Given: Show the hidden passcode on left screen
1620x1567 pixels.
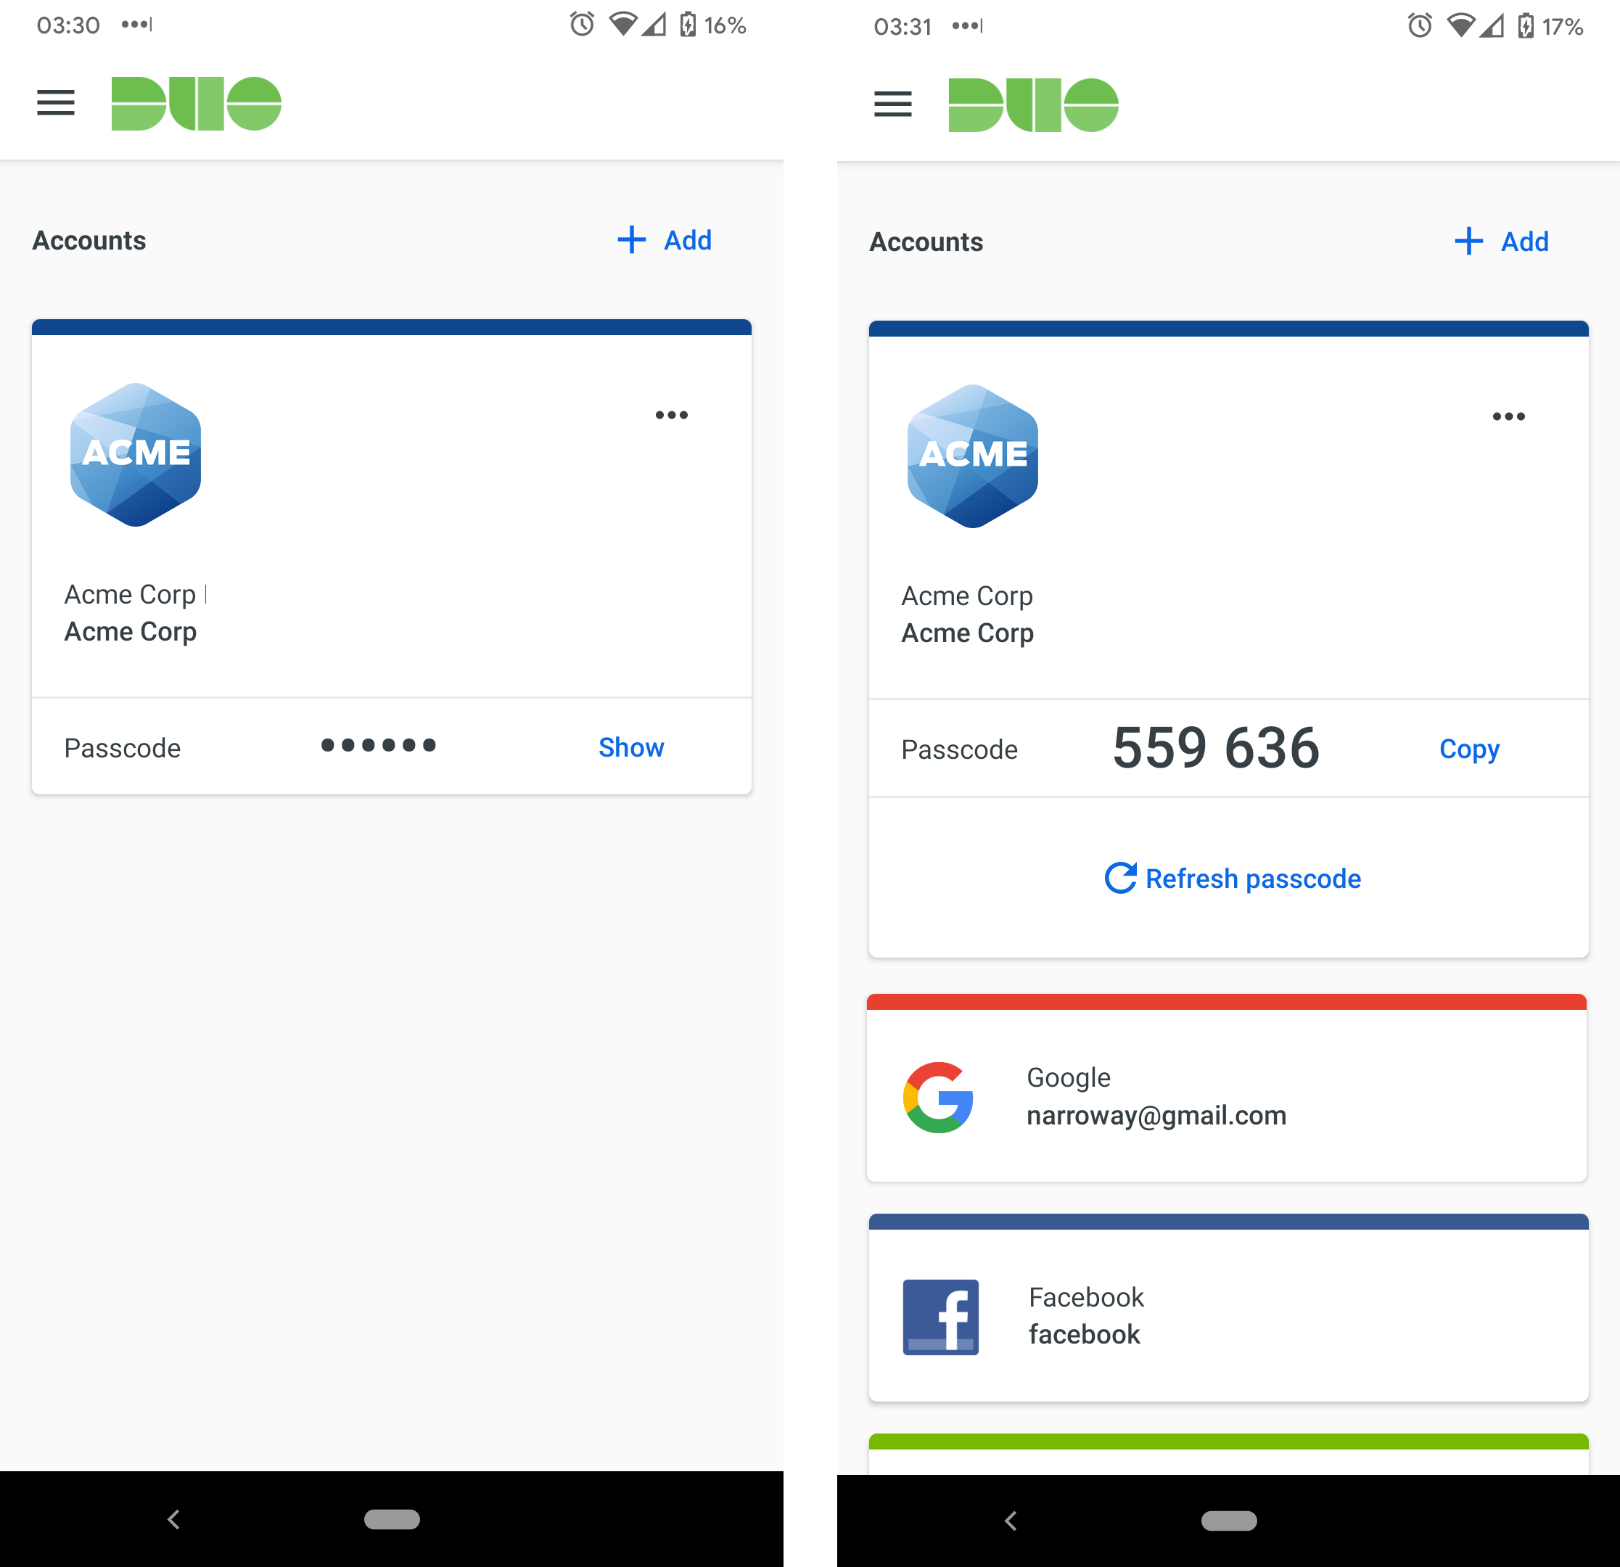Looking at the screenshot, I should click(632, 748).
